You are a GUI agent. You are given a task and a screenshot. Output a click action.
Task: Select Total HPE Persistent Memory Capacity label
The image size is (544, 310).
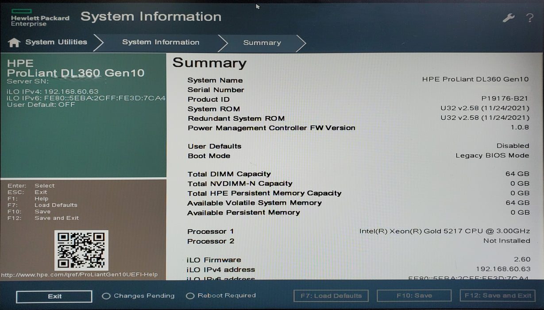click(264, 193)
